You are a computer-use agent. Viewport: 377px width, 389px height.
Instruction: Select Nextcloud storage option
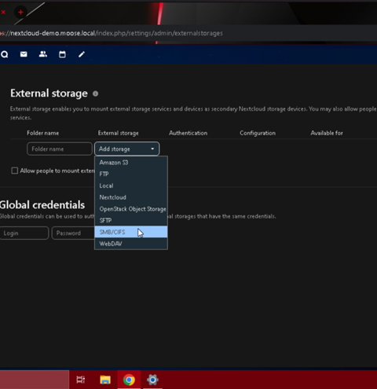[131, 197]
